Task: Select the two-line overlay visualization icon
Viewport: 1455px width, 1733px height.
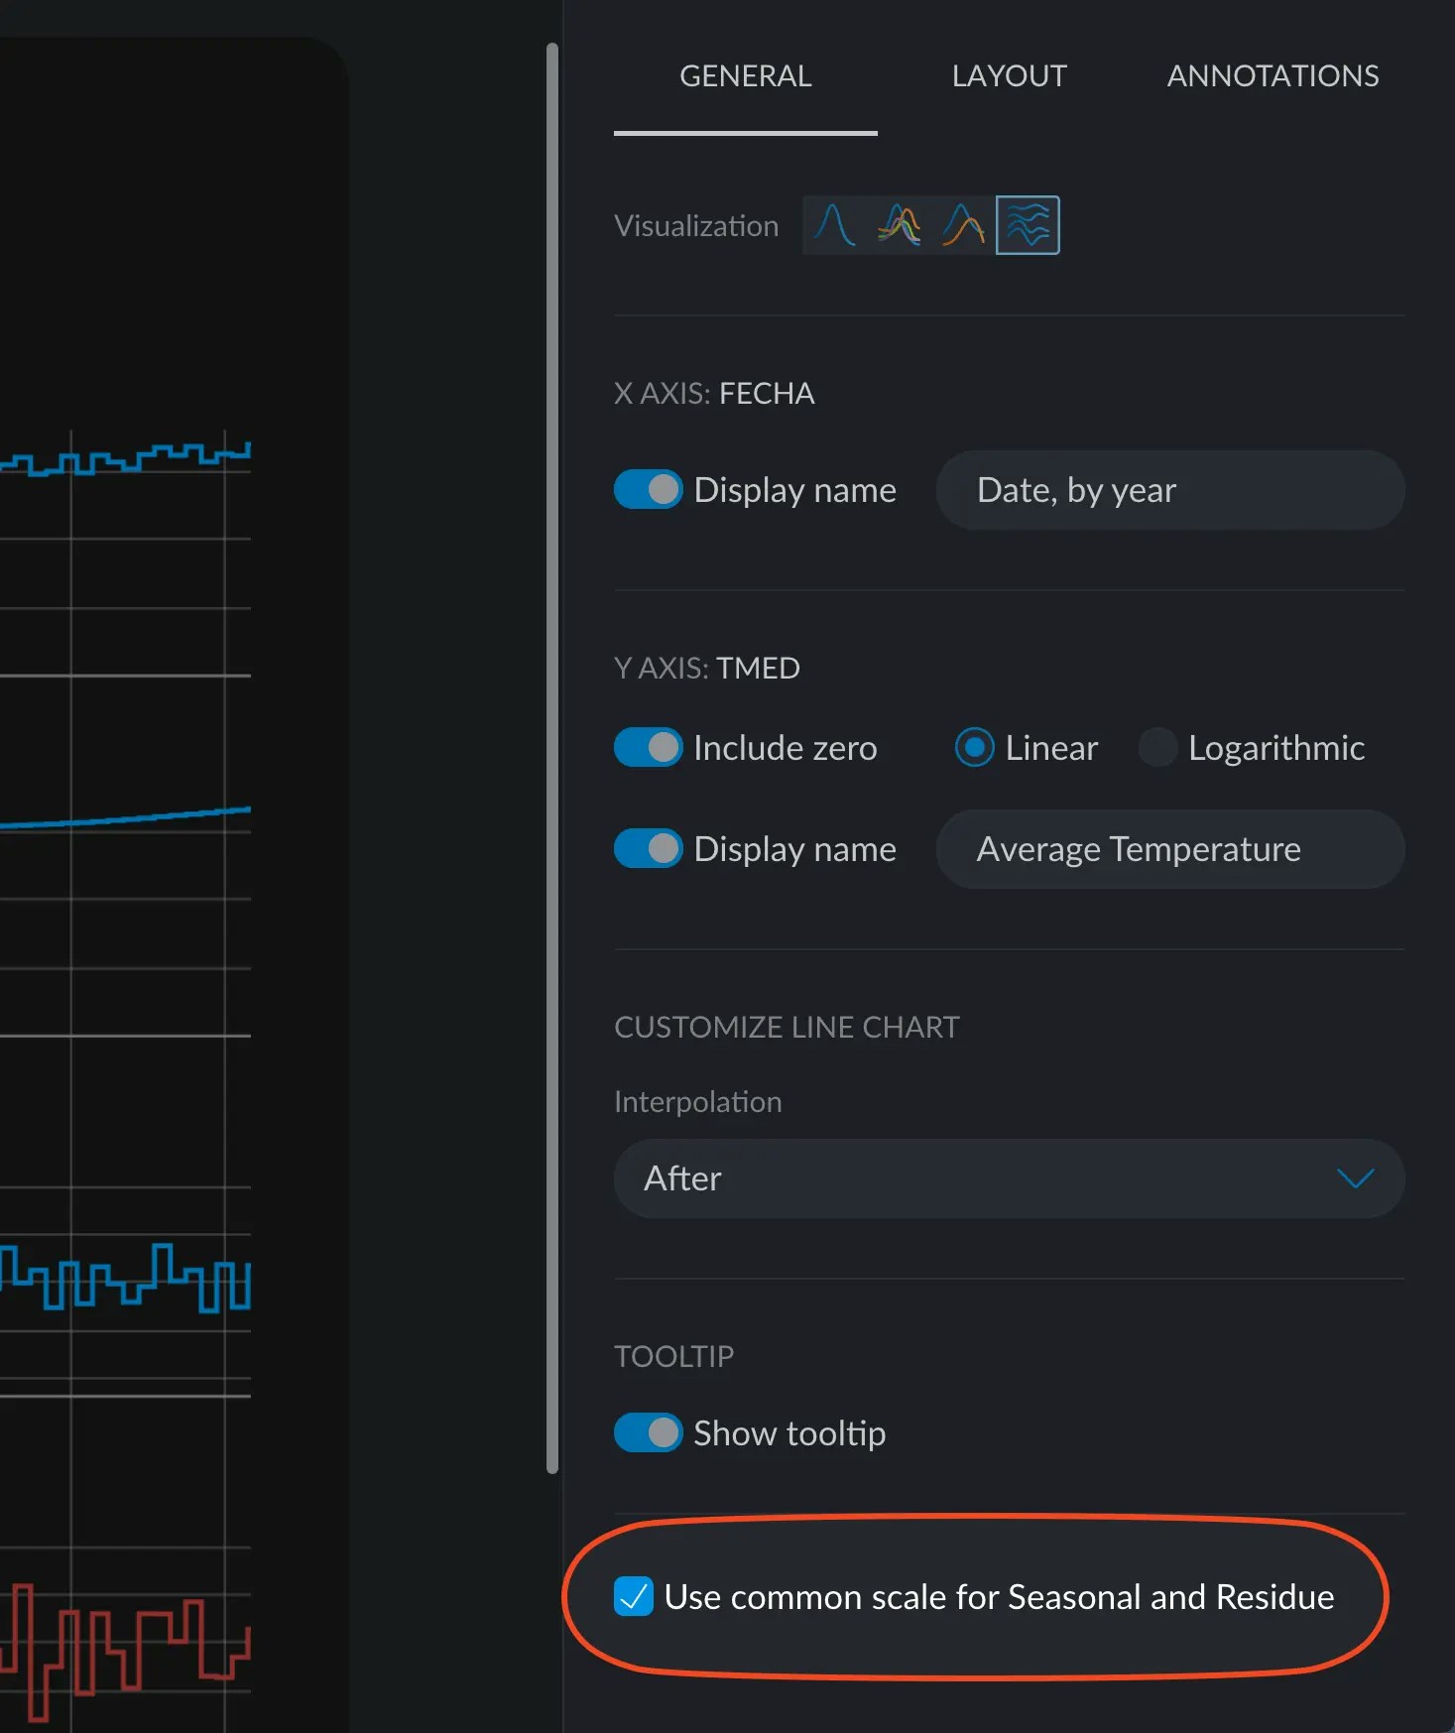Action: pos(963,225)
